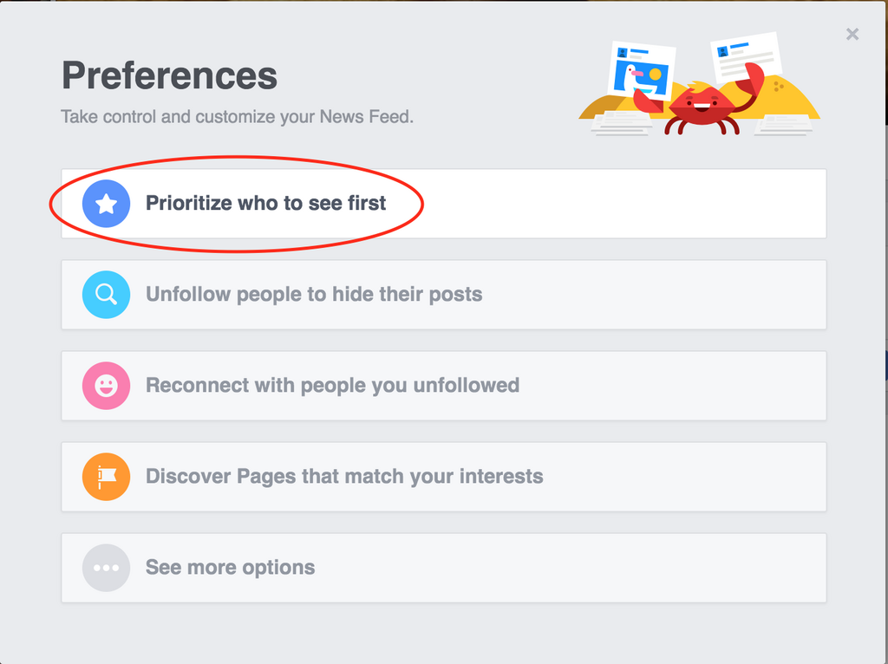Click the gray ellipsis icon
888x664 pixels.
(x=106, y=568)
